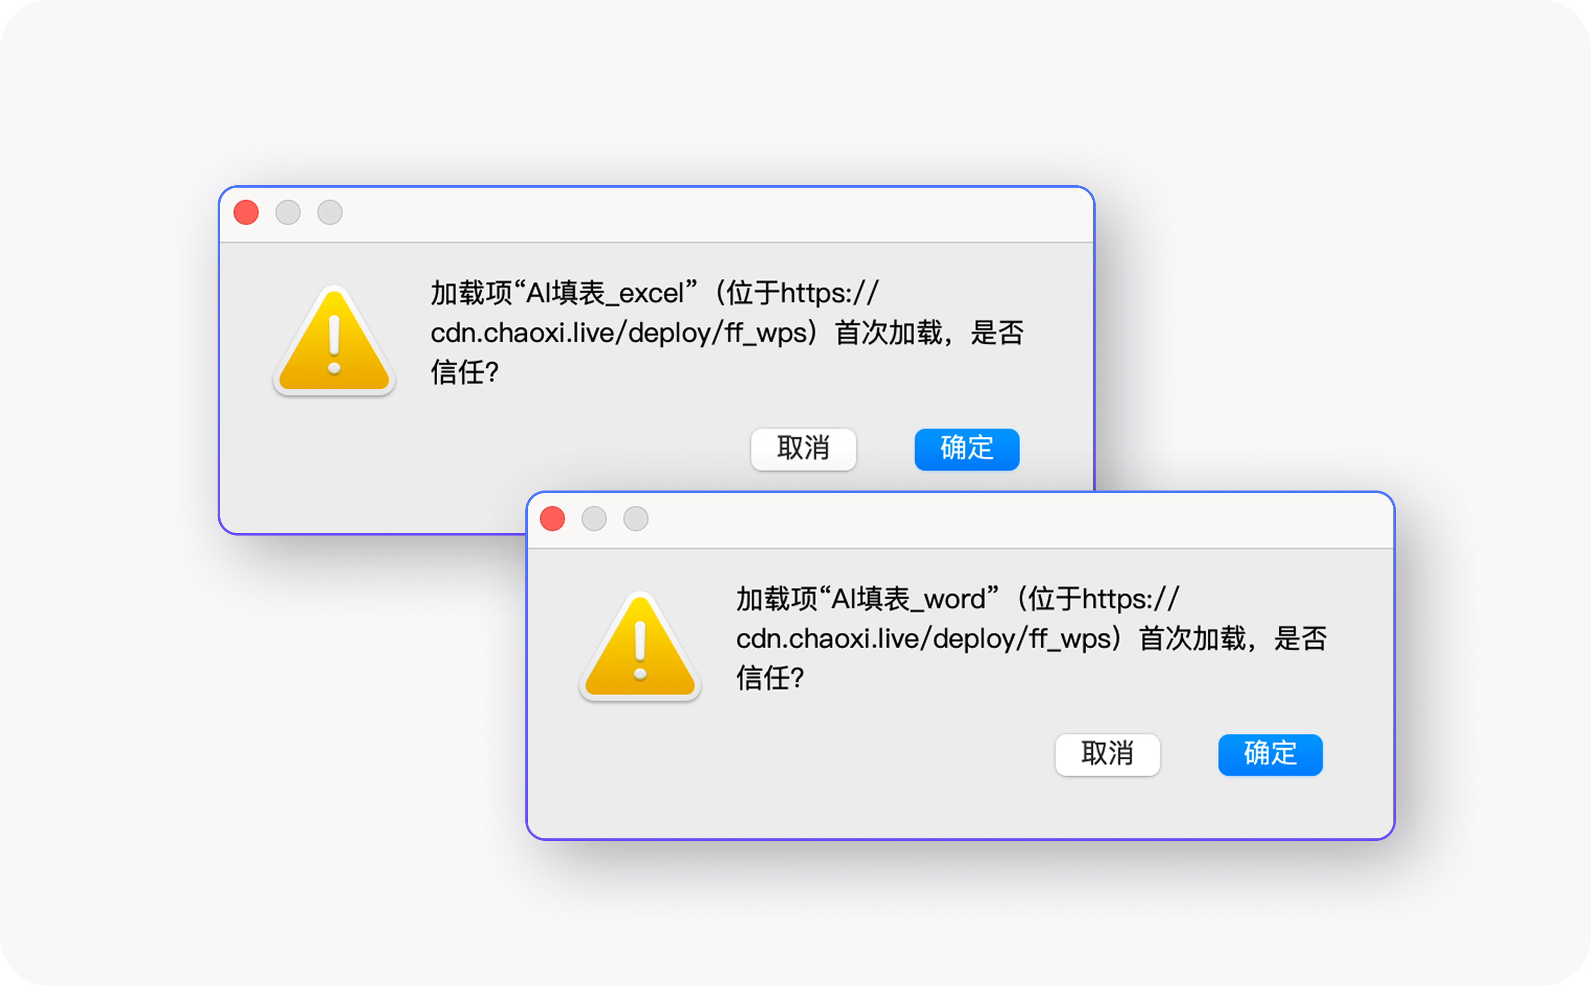Click the "AI填表_excel" add-in name text

(605, 293)
